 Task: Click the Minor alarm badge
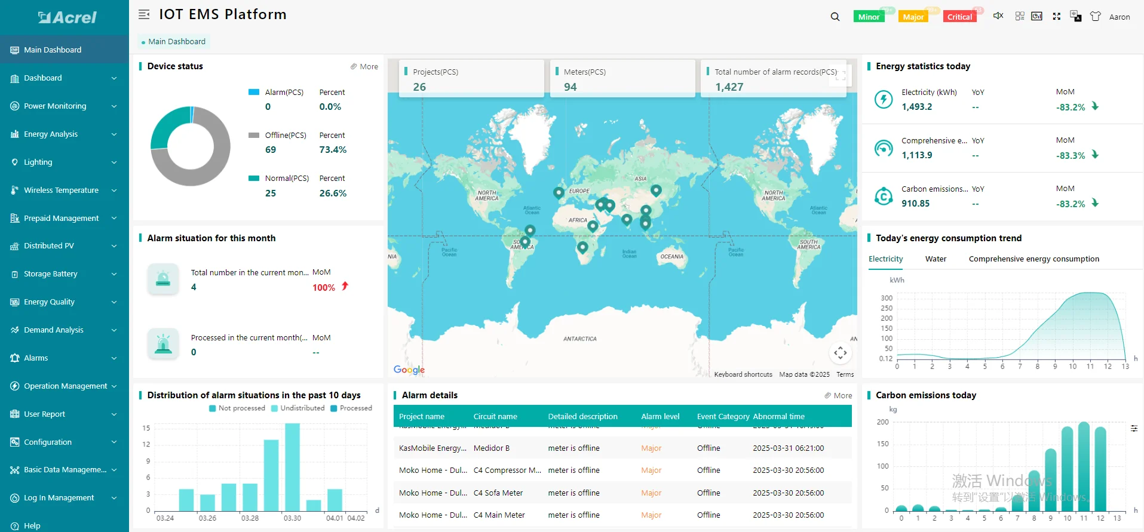pos(869,17)
